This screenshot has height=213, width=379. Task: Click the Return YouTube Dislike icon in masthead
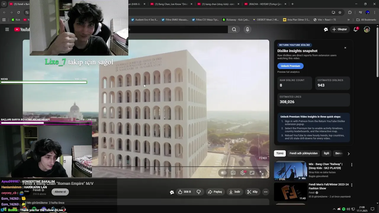coord(326,29)
